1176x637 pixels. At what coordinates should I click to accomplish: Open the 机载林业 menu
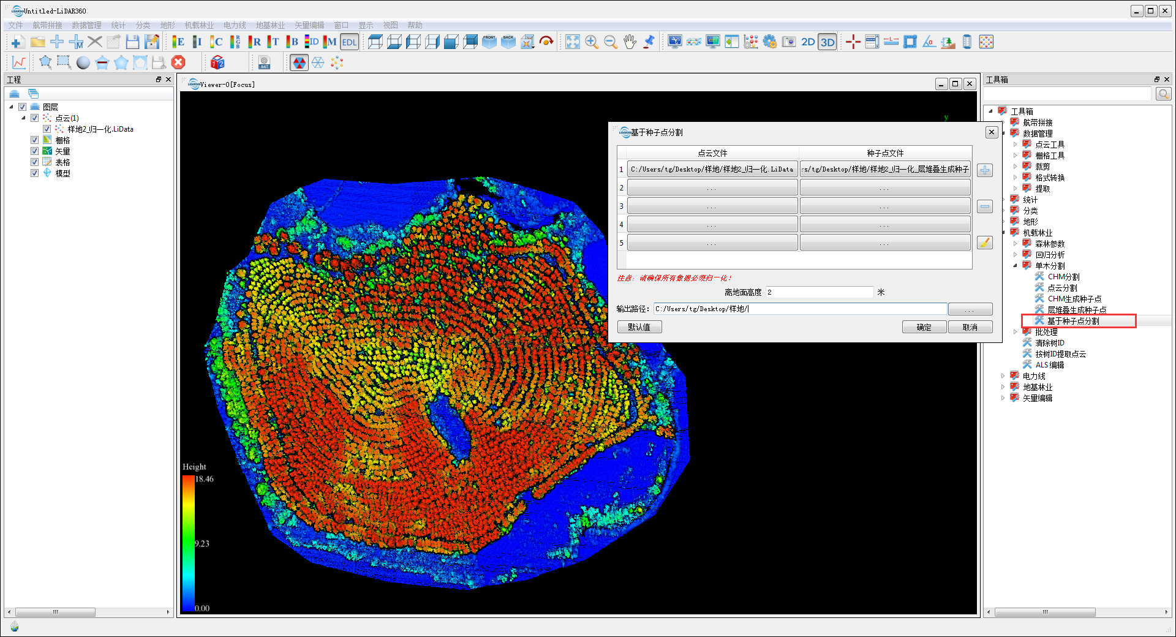[199, 25]
